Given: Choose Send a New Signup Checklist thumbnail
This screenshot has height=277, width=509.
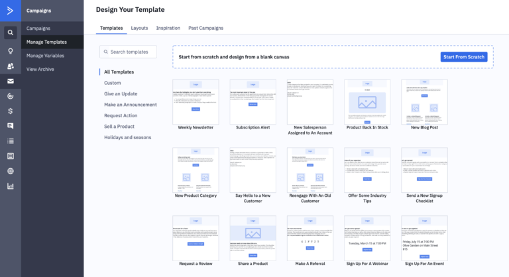Looking at the screenshot, I should 424,170.
